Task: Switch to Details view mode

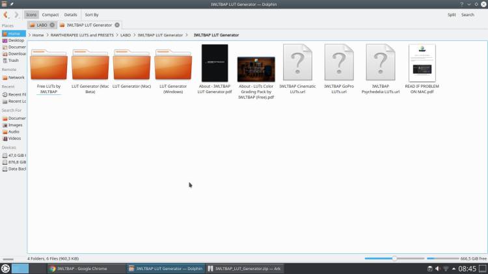Action: click(x=70, y=14)
